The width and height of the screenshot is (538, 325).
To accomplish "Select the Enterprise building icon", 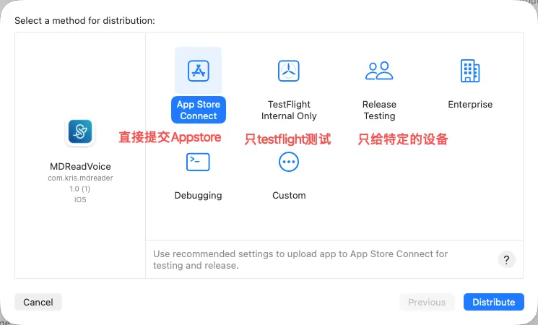I will 470,71.
